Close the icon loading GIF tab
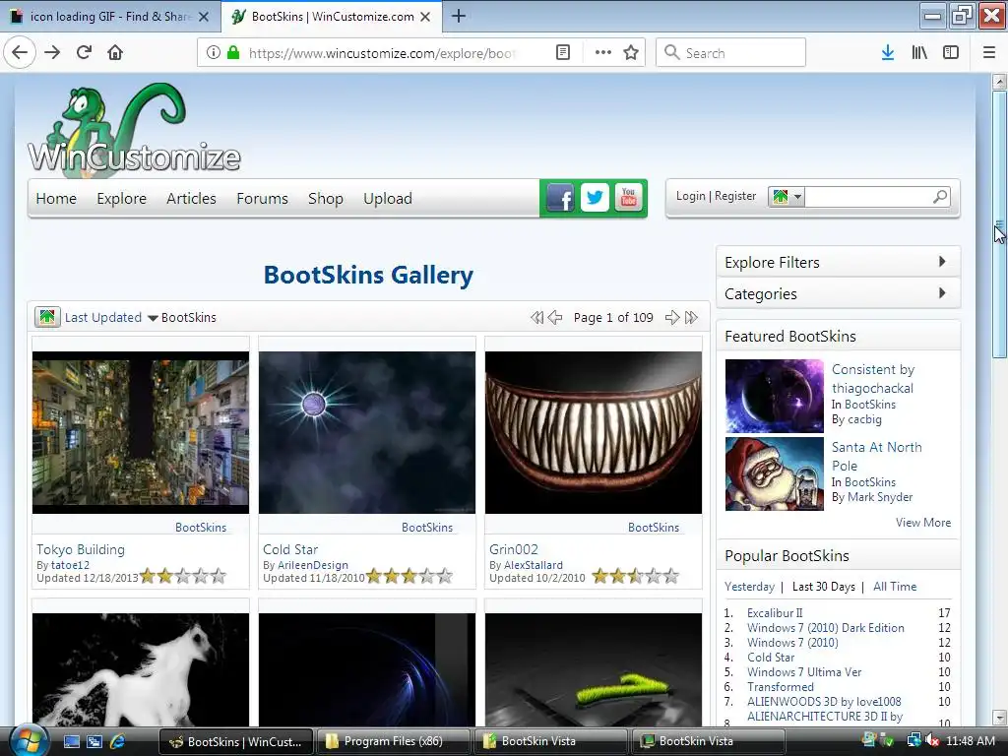This screenshot has height=756, width=1008. point(204,17)
